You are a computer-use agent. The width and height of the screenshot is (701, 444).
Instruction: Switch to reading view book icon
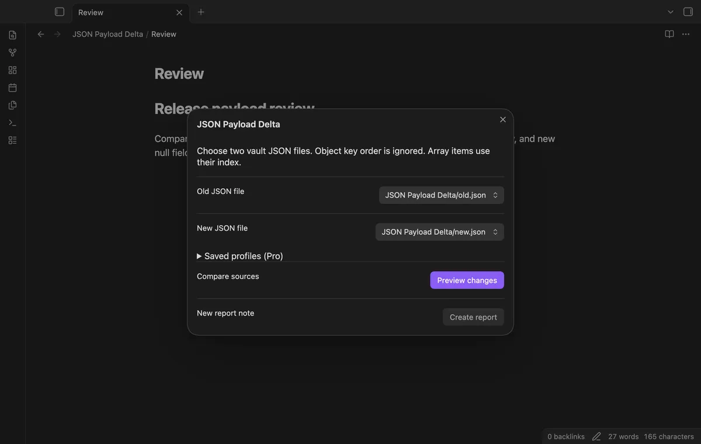[x=669, y=34]
